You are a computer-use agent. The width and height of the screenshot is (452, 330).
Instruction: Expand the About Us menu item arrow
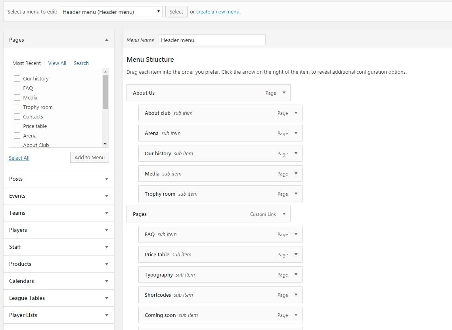(284, 93)
